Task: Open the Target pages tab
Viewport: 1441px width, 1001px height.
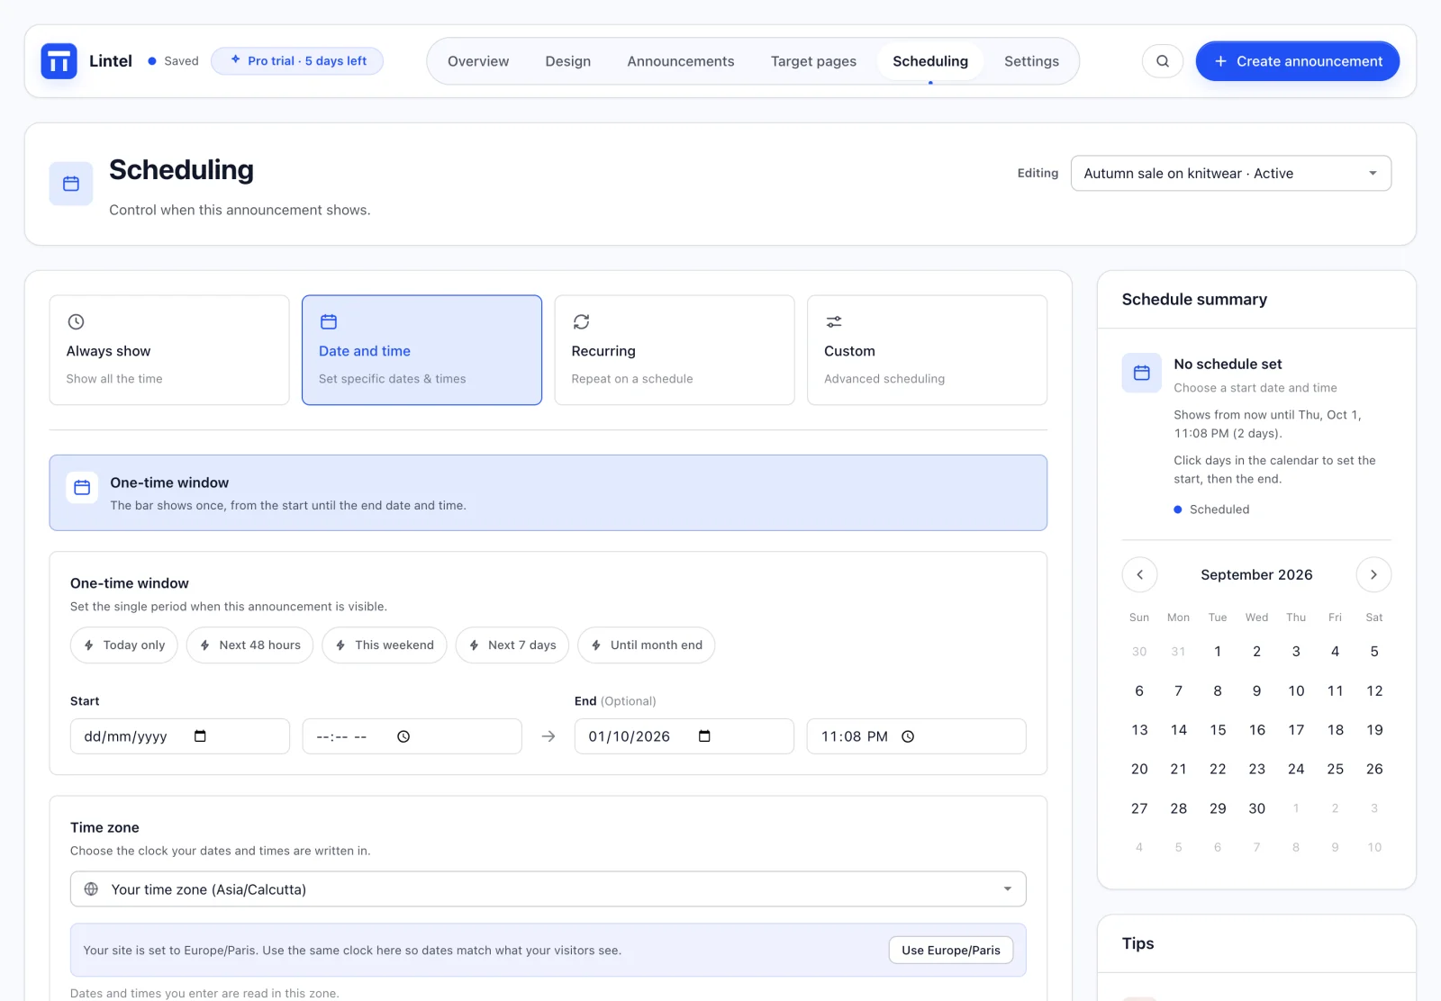Action: pos(813,61)
